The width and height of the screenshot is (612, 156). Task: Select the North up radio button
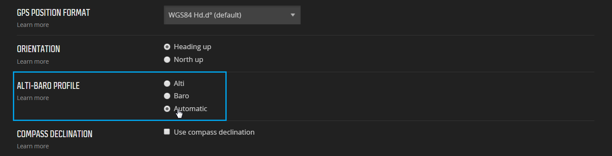click(167, 59)
